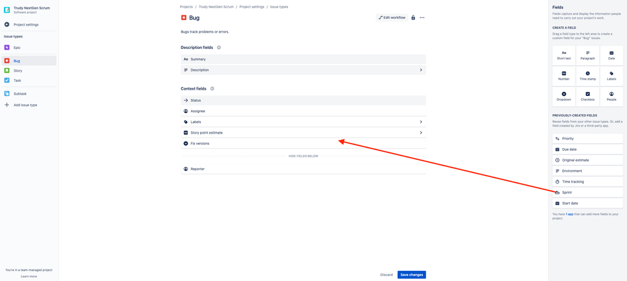627x281 pixels.
Task: Open Project settings breadcrumb
Action: tap(252, 7)
